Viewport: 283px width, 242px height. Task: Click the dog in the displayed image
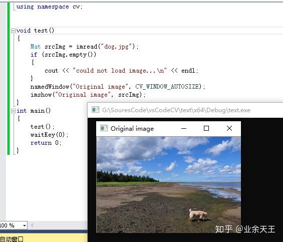click(198, 215)
